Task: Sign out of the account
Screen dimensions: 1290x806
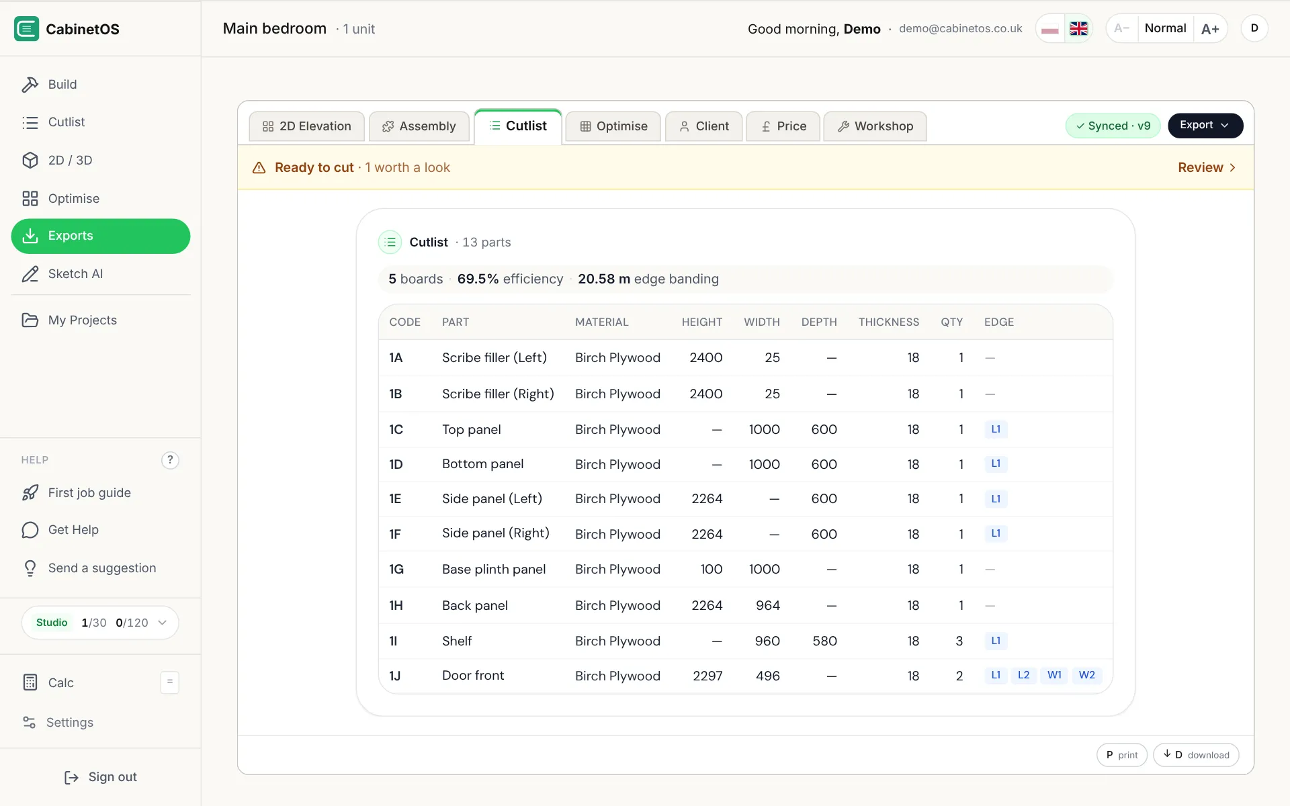Action: pyautogui.click(x=101, y=777)
